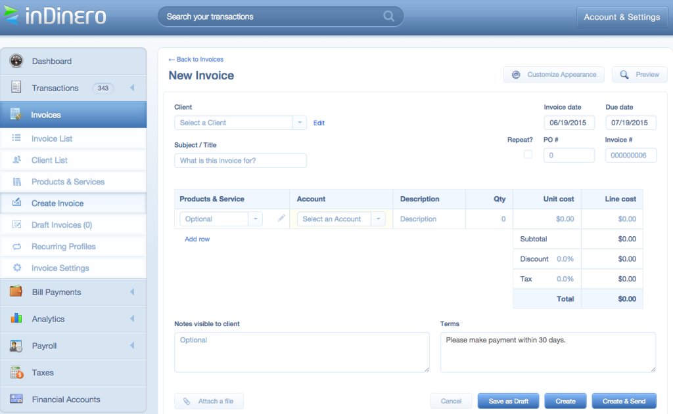Click the Discount 0.0% value
The image size is (673, 414).
click(x=565, y=259)
